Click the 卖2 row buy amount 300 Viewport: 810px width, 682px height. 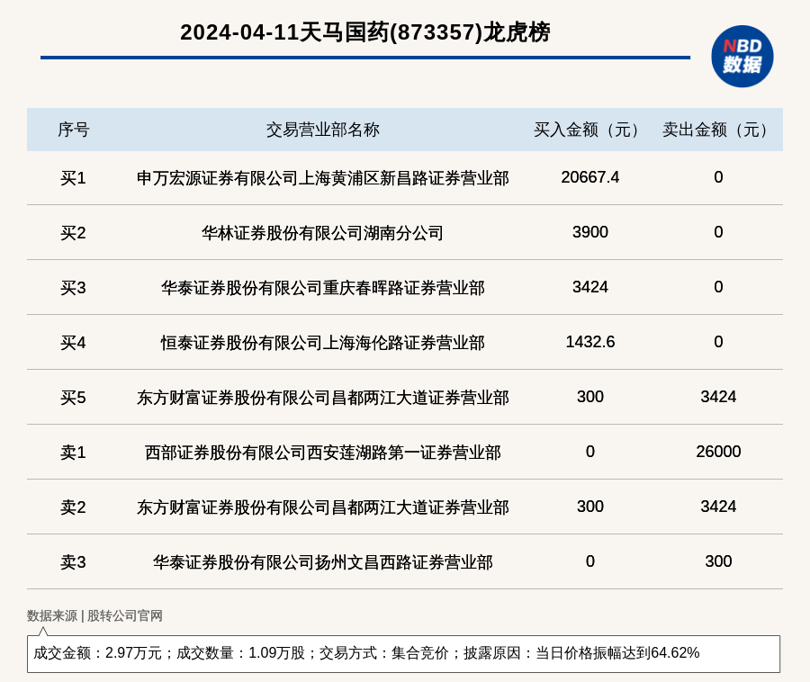(589, 507)
